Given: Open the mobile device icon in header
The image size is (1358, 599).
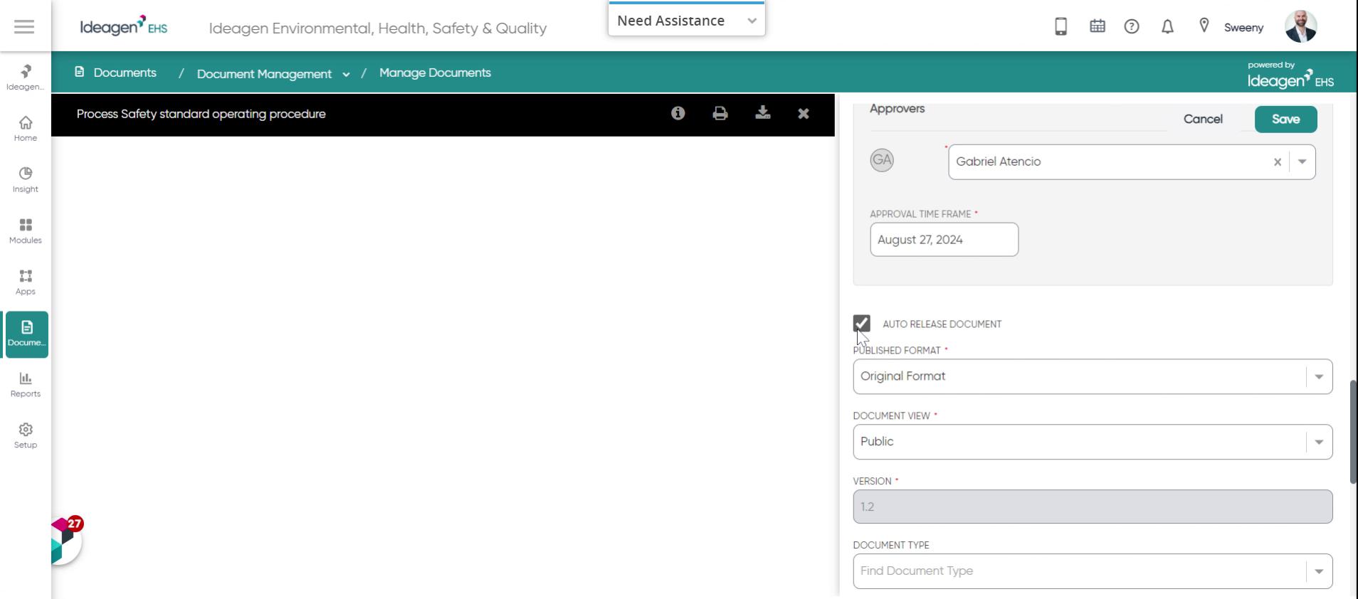Looking at the screenshot, I should (1060, 26).
